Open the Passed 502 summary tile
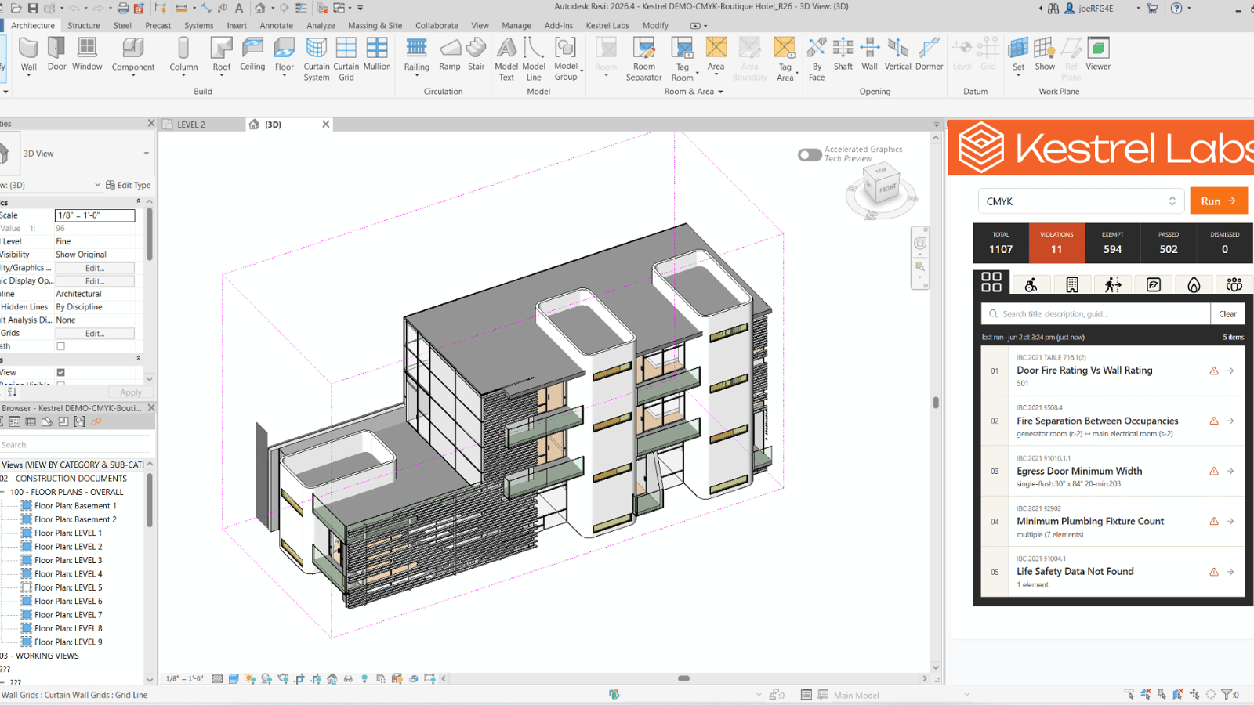Screen dimensions: 1254x705 coord(1169,243)
